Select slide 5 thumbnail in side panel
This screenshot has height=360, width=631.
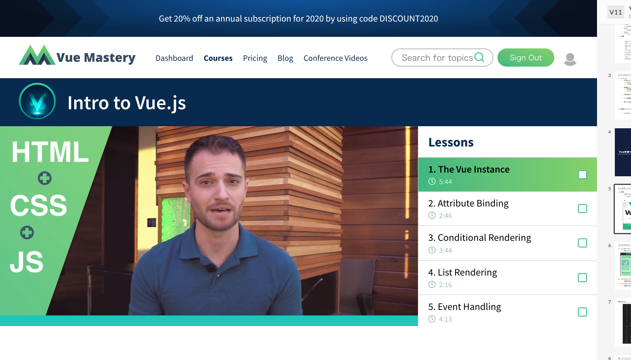(x=623, y=209)
